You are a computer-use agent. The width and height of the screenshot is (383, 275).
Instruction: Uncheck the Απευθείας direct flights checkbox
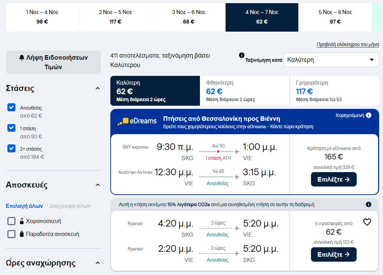pos(12,107)
